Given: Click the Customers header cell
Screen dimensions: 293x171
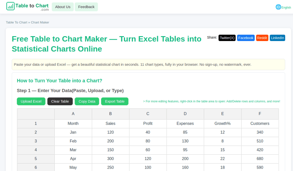Looking at the screenshot, I should (260, 123).
